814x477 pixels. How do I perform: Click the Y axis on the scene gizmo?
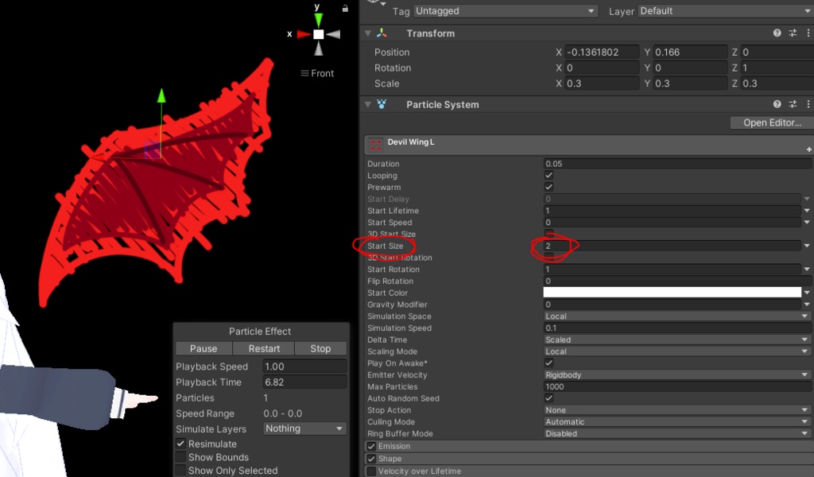click(316, 17)
